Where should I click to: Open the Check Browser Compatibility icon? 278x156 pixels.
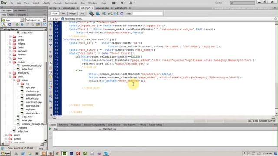pyautogui.click(x=116, y=13)
